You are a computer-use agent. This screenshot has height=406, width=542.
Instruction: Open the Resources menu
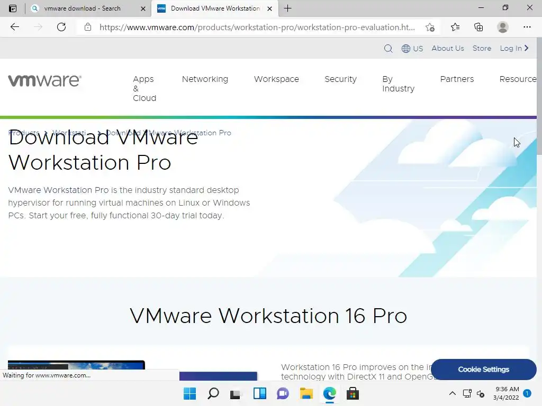click(518, 79)
